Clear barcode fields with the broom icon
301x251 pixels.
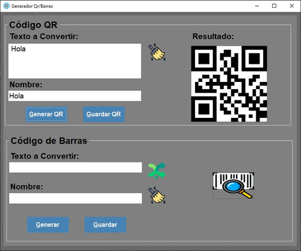coord(157,196)
